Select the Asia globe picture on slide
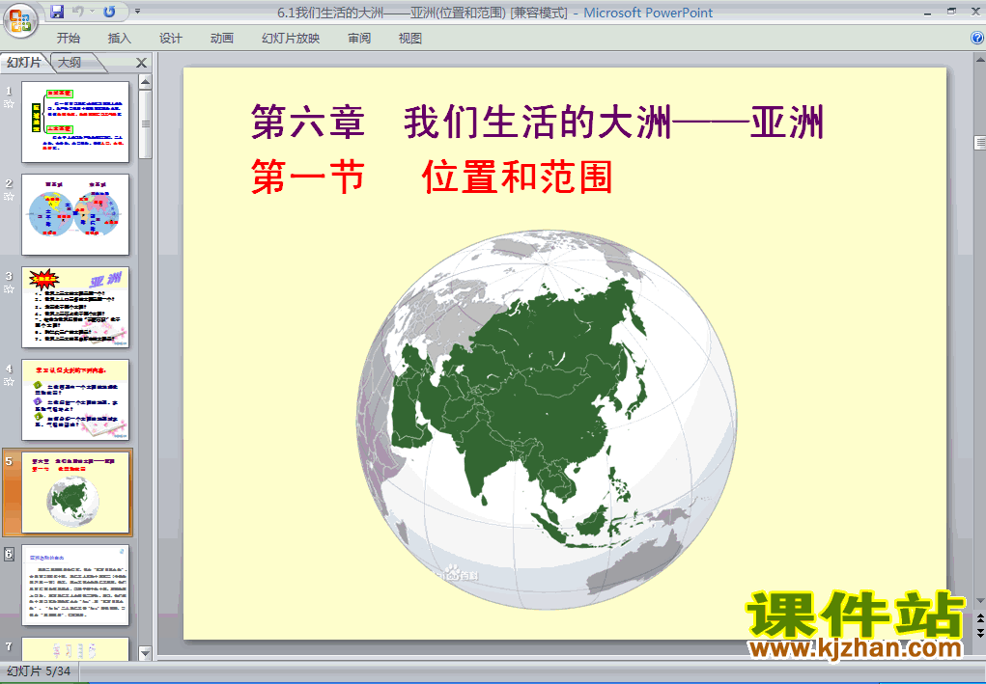The image size is (986, 684). (x=547, y=420)
